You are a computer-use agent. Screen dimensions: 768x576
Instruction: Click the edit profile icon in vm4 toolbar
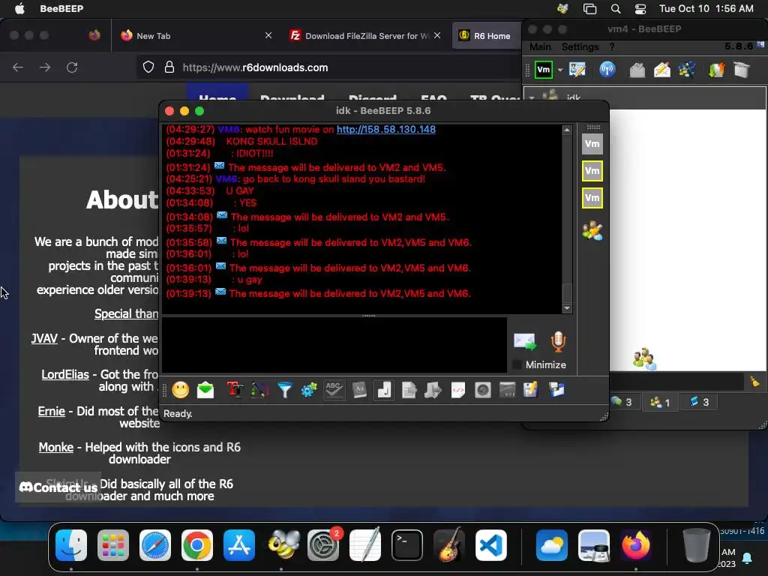point(577,70)
